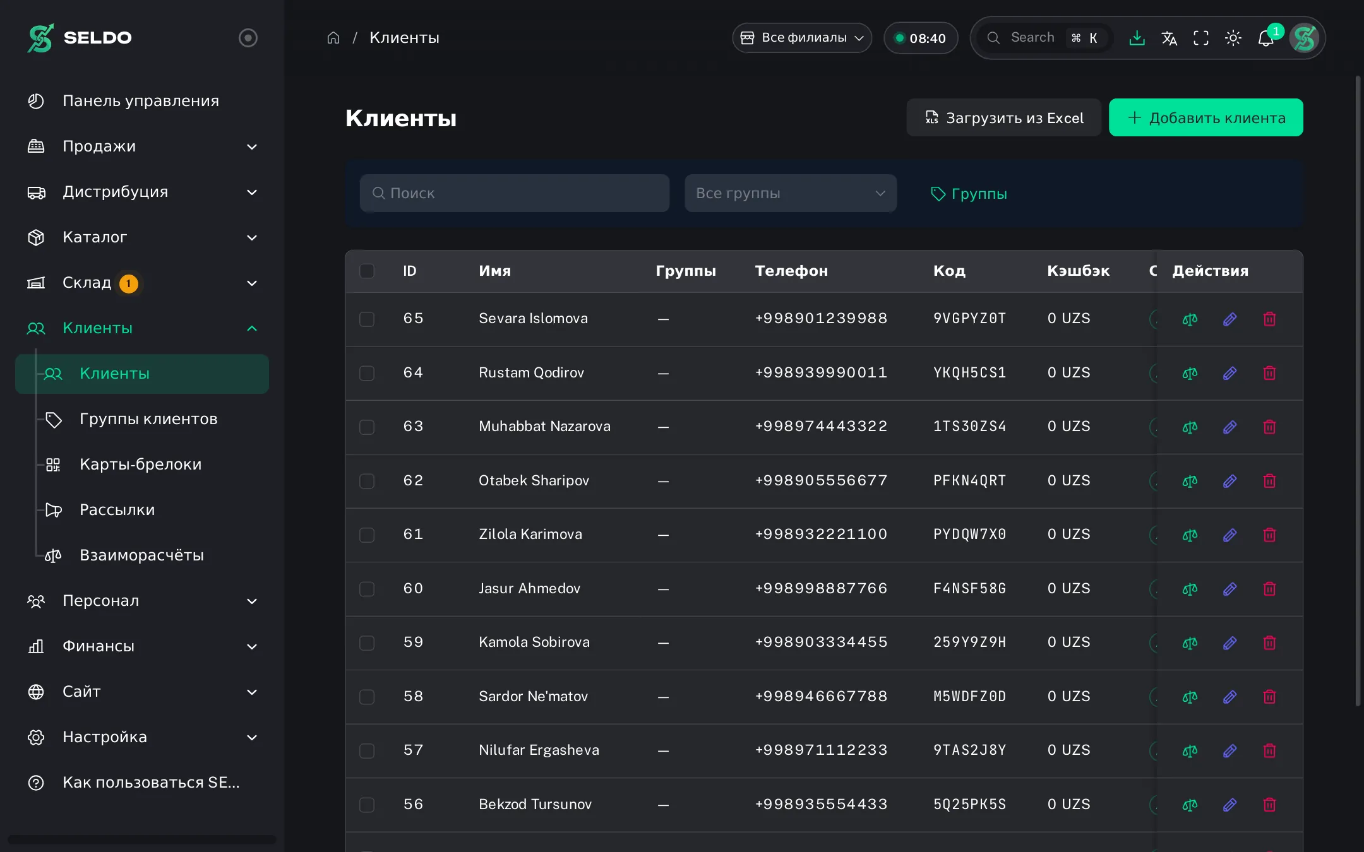Screen dimensions: 1364x852
Task: Open Взаиморасчёты submenu item
Action: tap(141, 555)
